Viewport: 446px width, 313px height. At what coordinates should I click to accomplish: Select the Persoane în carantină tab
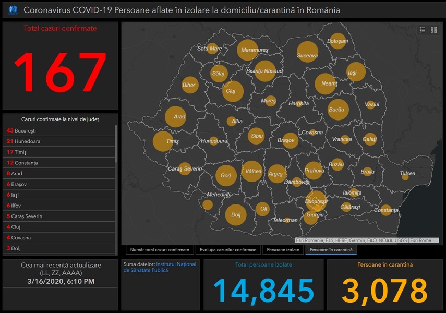331,250
